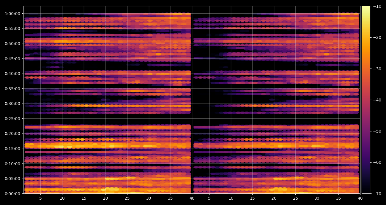Image resolution: width=386 pixels, height=205 pixels.
Task: Click x-axis tick 30 of the right heatmap
Action: (x=317, y=198)
